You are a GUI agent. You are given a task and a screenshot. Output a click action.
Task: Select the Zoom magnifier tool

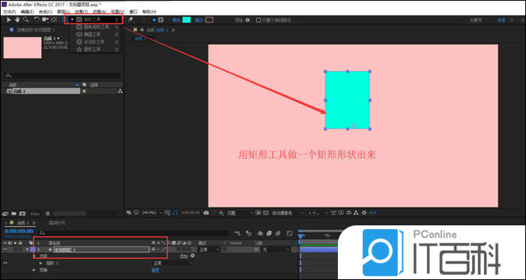click(25, 19)
